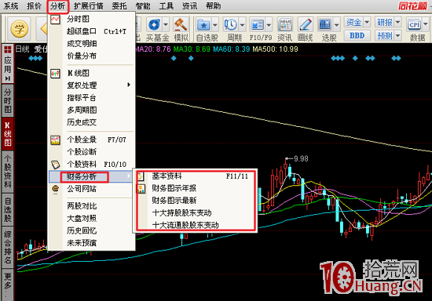Click the 研报 button

(x=385, y=22)
